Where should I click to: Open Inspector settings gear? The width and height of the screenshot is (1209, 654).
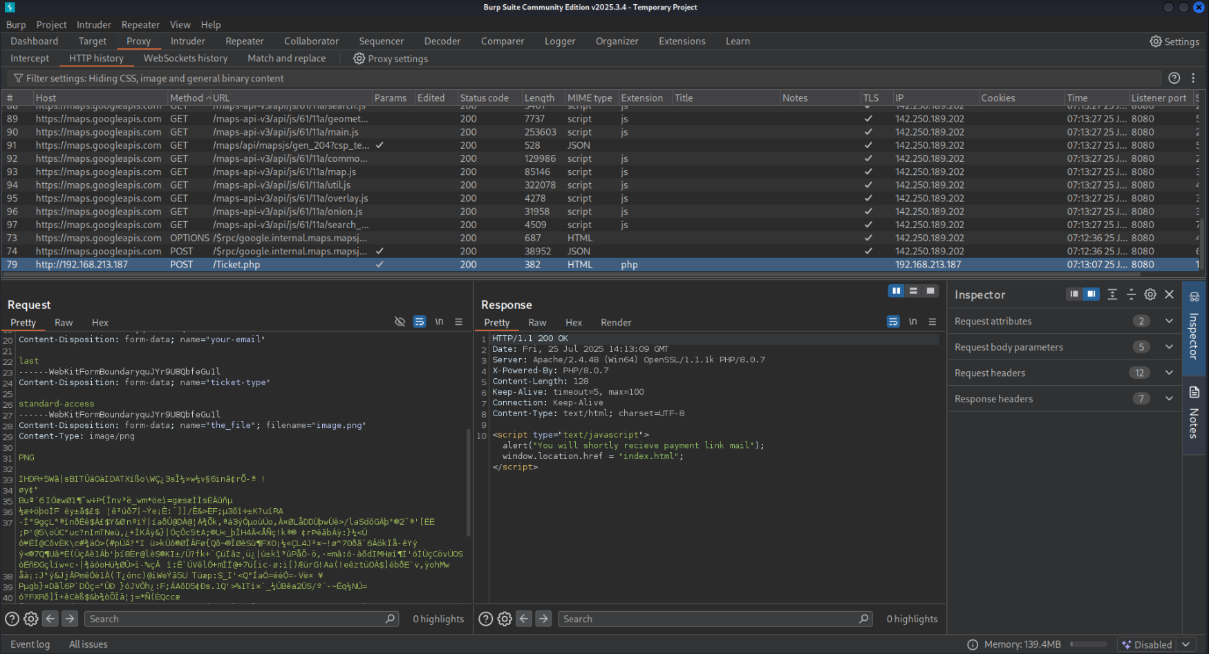coord(1150,295)
